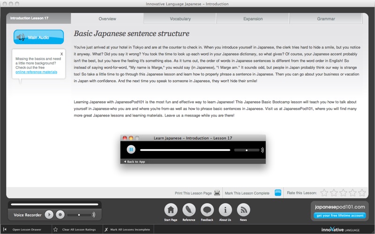The width and height of the screenshot is (375, 234).
Task: Click Mark All Lessons Incomplete
Action: point(130,229)
